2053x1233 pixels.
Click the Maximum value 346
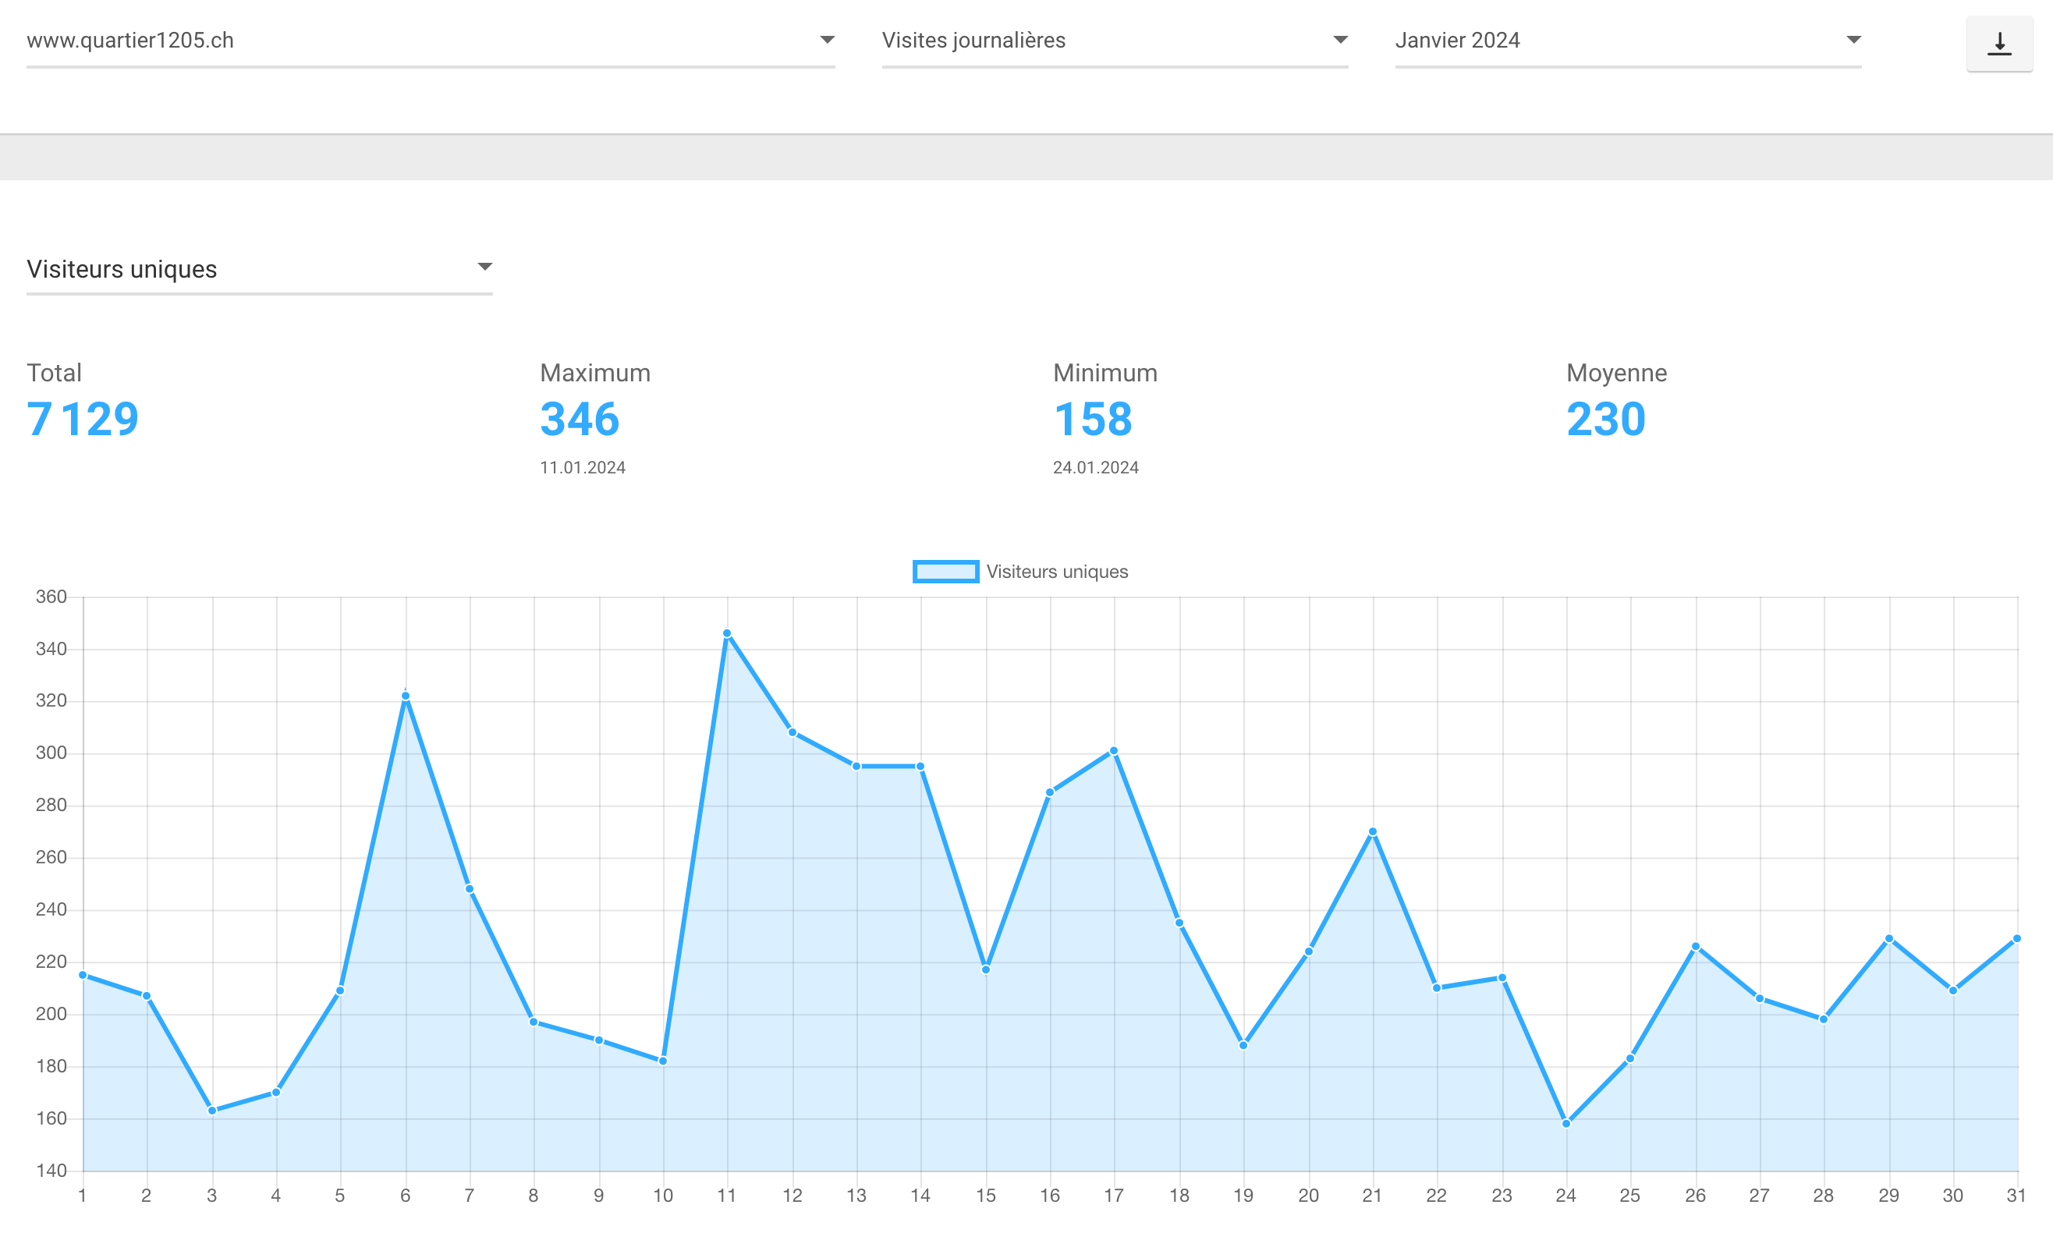tap(580, 419)
